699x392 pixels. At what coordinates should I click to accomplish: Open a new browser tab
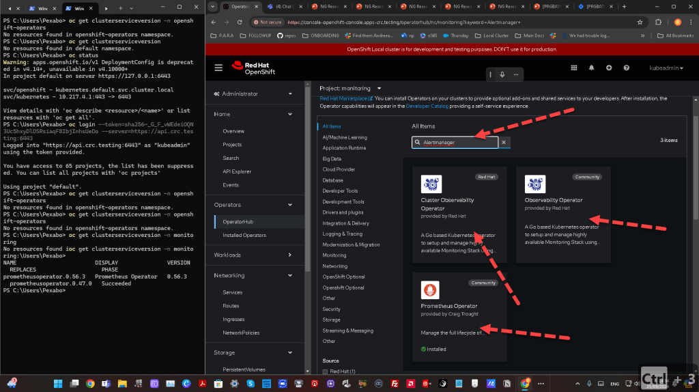tap(624, 7)
